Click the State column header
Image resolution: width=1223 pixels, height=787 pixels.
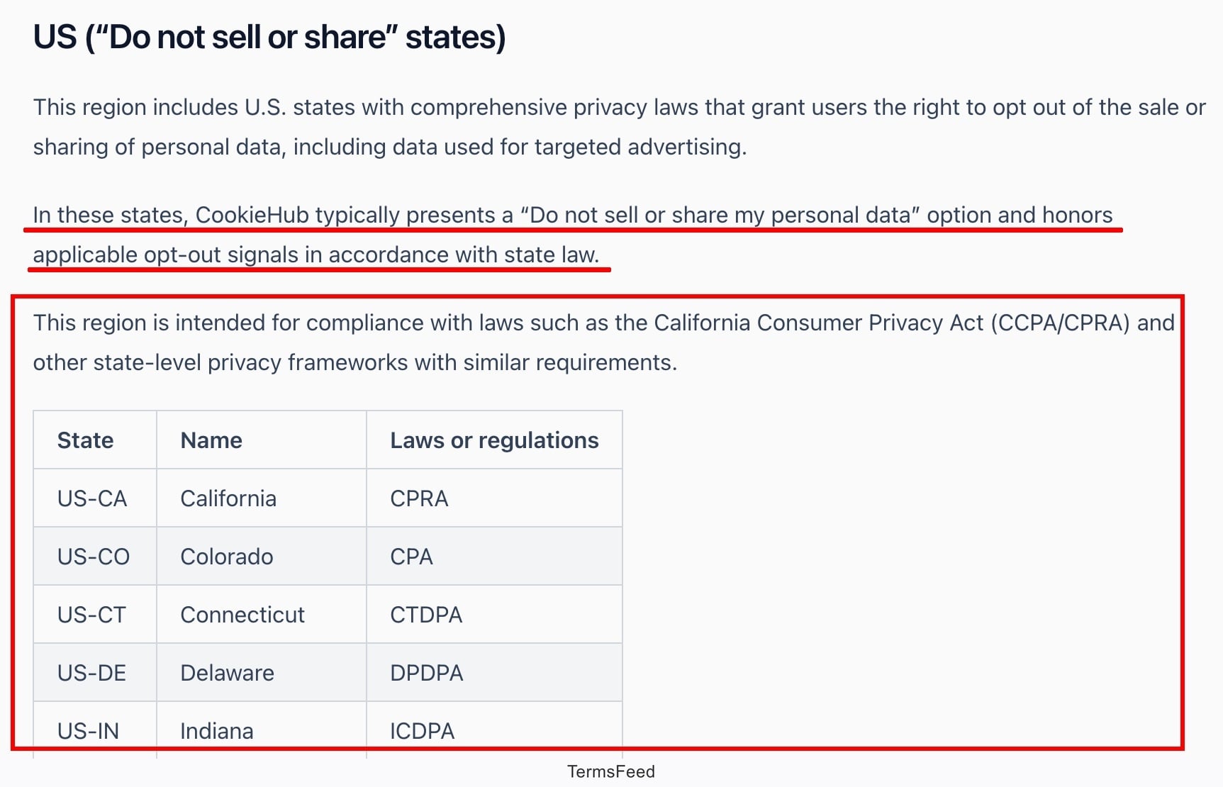95,440
